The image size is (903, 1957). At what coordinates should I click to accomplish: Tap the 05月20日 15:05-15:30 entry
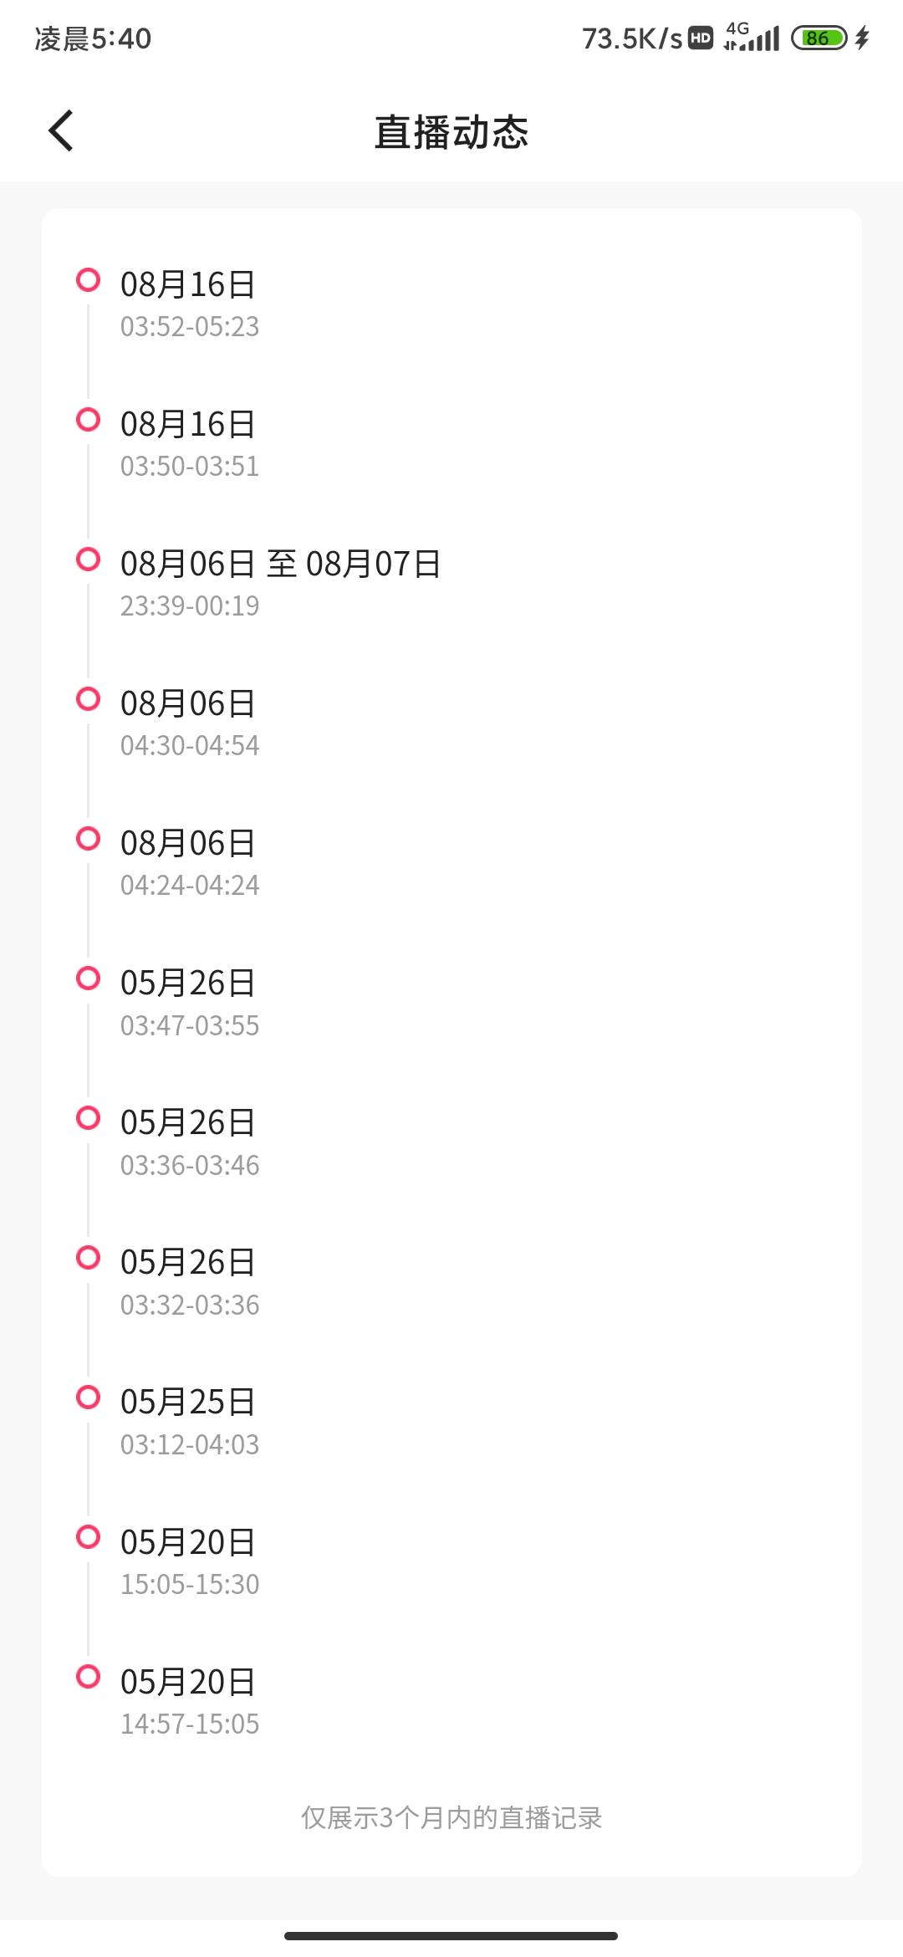point(190,1561)
